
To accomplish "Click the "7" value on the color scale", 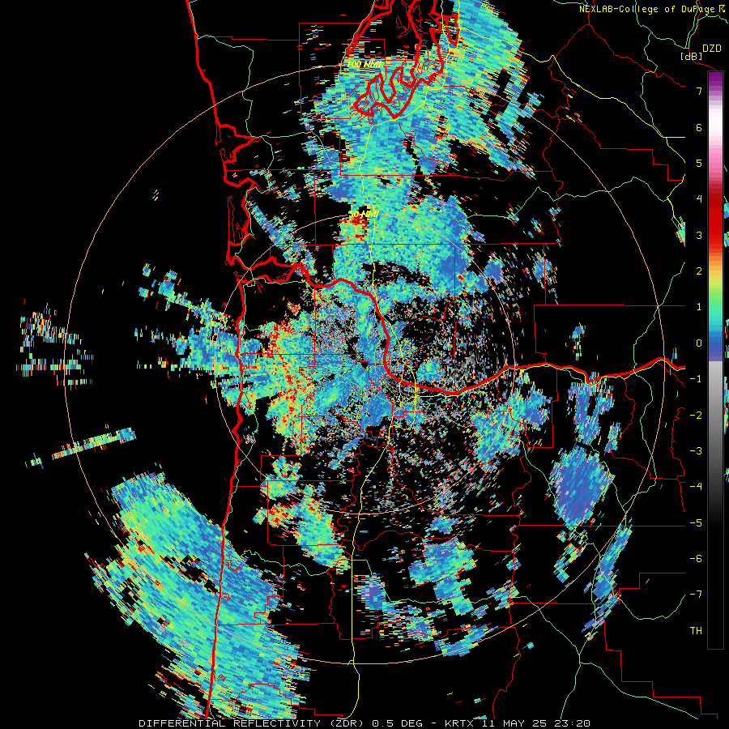I will click(x=699, y=91).
